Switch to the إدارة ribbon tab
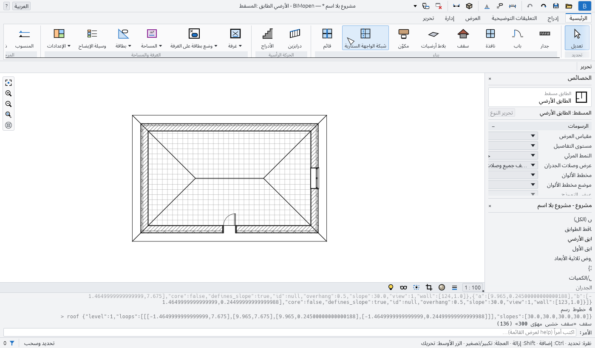This screenshot has height=348, width=595. pos(450,18)
